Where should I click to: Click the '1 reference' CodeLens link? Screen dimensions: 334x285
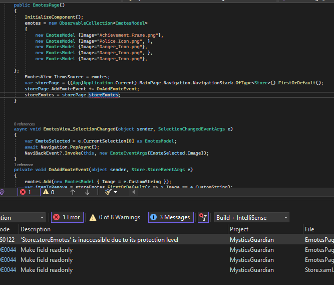pos(24,165)
